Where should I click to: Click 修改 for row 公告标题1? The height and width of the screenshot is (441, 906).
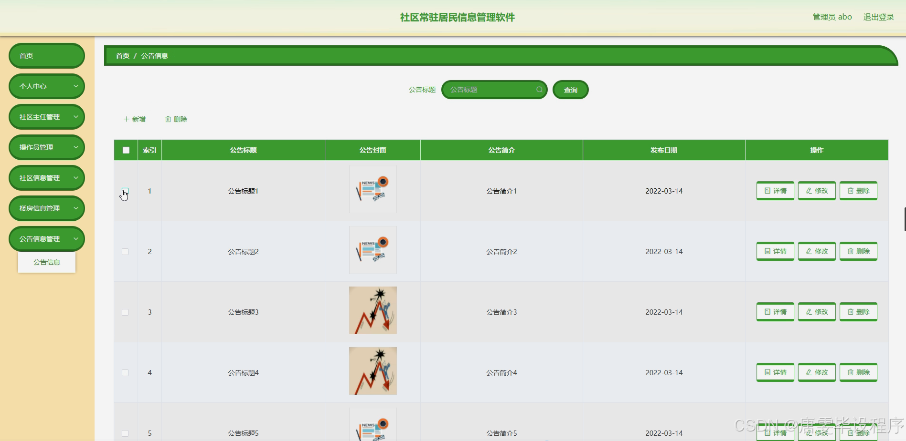pyautogui.click(x=817, y=191)
